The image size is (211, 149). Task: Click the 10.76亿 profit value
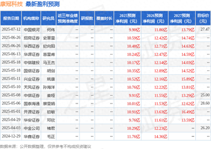coord(134,87)
